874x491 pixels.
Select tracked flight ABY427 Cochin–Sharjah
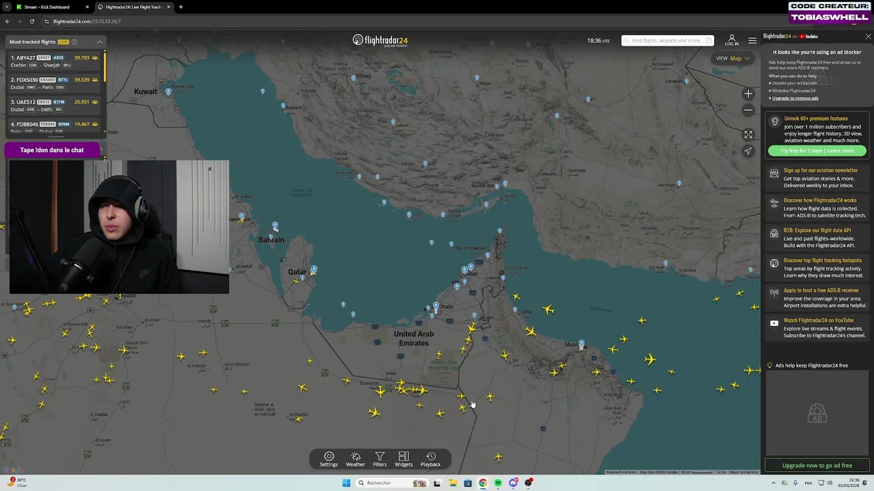[x=54, y=61]
